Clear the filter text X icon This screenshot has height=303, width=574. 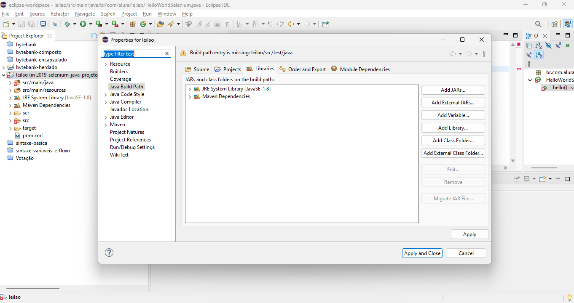pyautogui.click(x=167, y=53)
